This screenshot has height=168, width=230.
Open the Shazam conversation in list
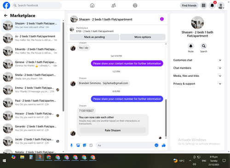(x=31, y=25)
